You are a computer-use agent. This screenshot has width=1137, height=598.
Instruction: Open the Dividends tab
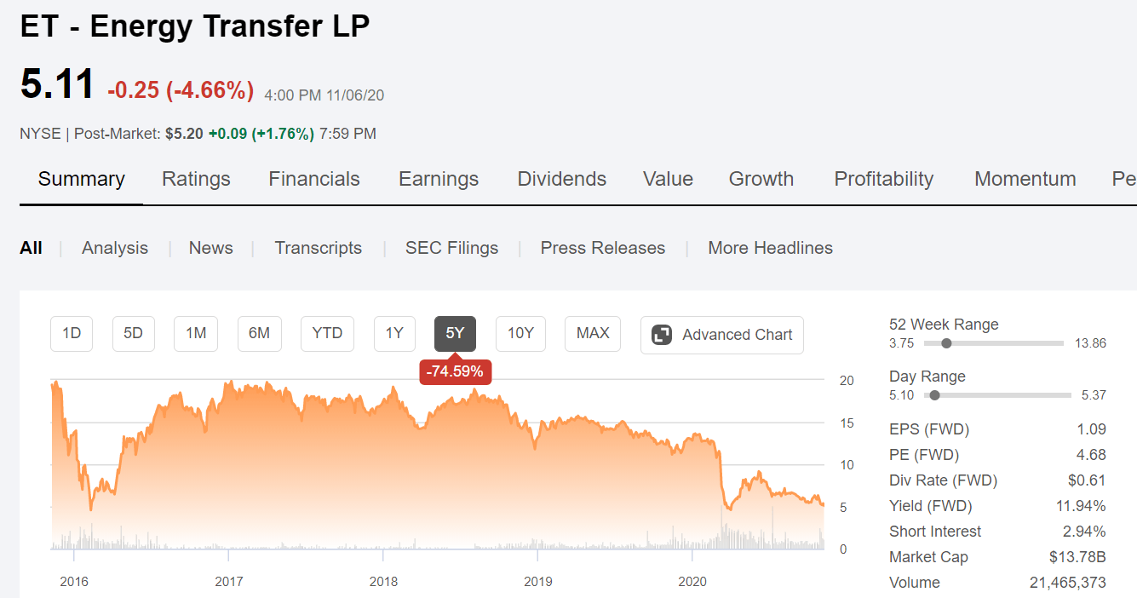562,179
